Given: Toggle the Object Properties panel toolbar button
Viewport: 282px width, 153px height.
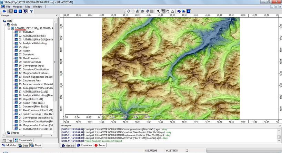Looking at the screenshot, I should pyautogui.click(x=16, y=11).
